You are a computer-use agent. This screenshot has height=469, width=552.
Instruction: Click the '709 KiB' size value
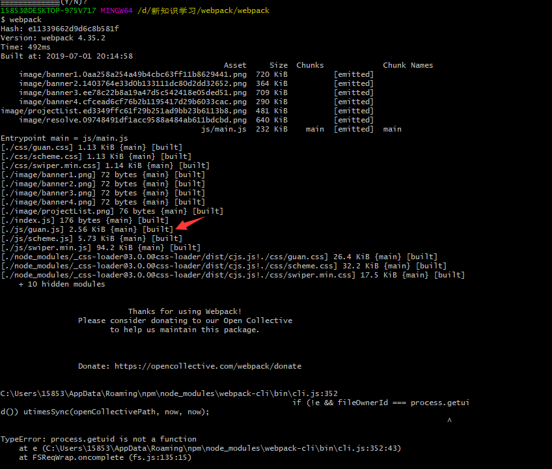coord(271,92)
